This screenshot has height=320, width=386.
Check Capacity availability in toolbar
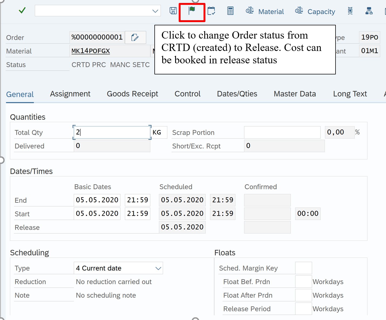tap(315, 11)
